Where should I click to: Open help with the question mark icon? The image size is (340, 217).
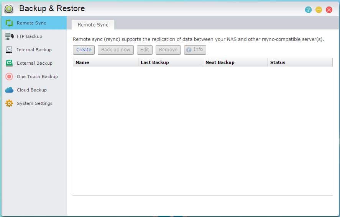pyautogui.click(x=308, y=10)
